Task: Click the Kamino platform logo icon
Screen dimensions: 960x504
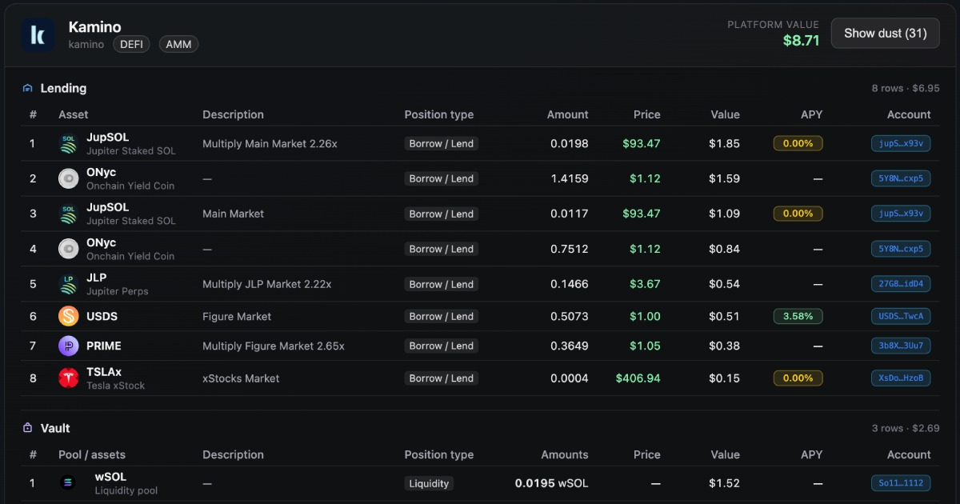Action: (x=38, y=35)
